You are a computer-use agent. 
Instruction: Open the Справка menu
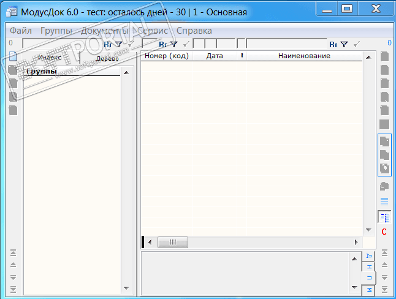(194, 31)
